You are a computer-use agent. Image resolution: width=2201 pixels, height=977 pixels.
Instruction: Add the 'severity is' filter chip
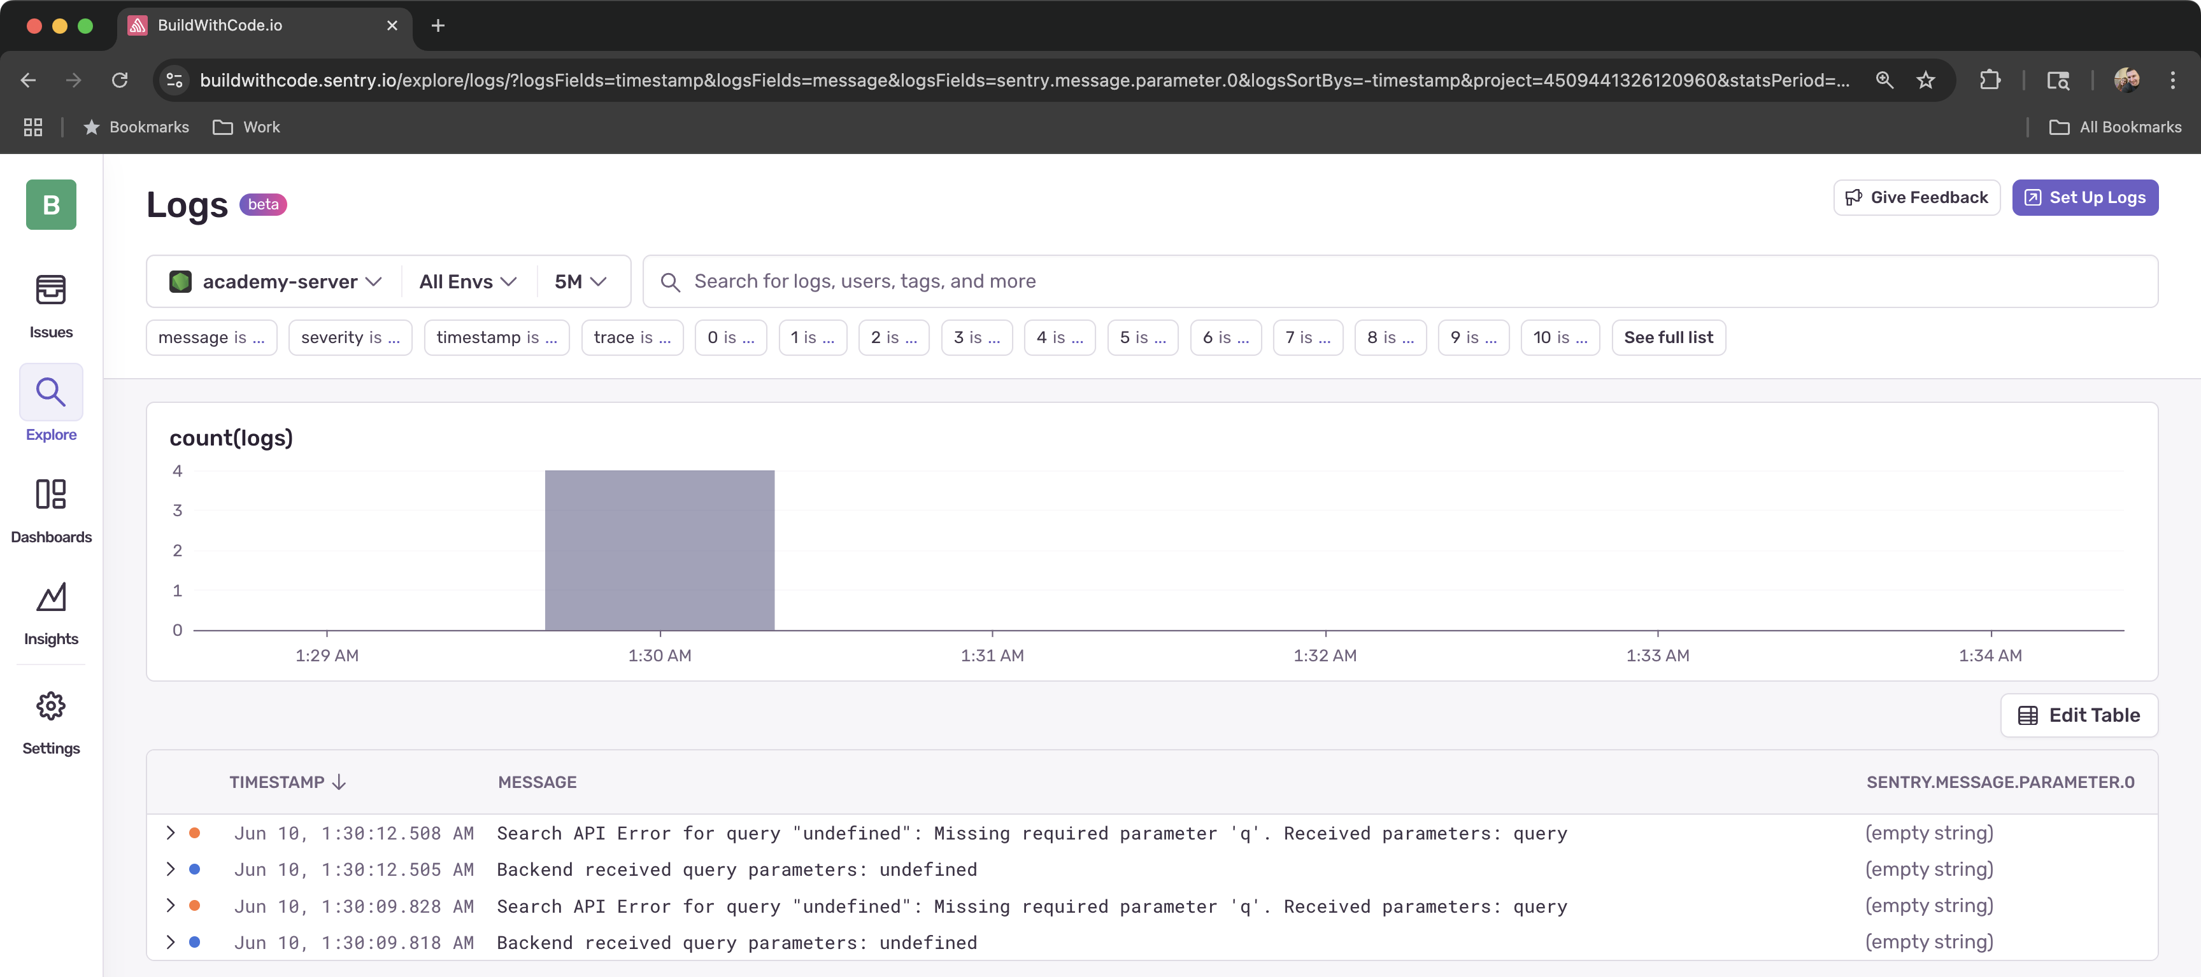coord(350,337)
